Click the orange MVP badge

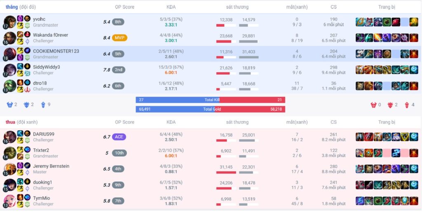tap(120, 38)
